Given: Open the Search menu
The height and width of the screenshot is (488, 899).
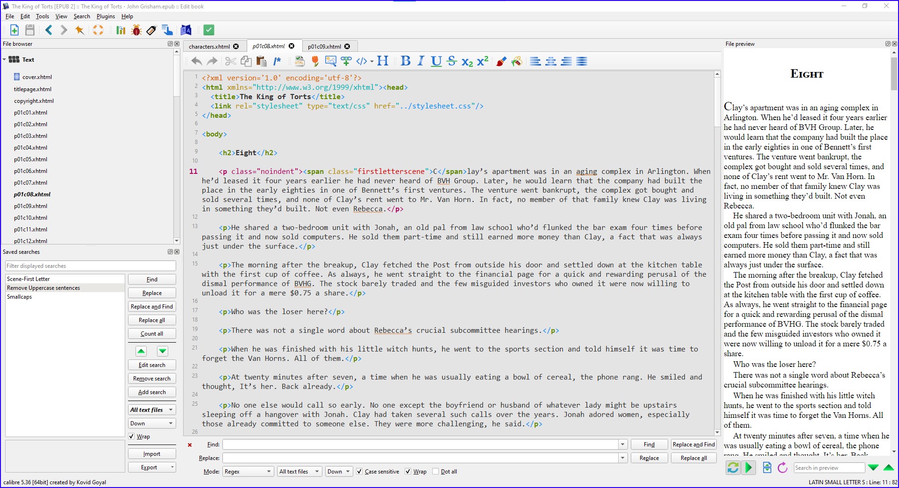Looking at the screenshot, I should click(82, 16).
